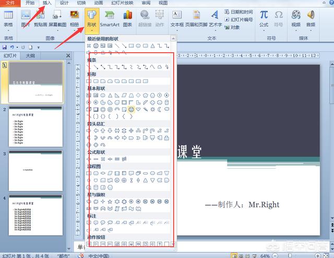334x258 pixels.
Task: Open the 文件 File tab
Action: tap(10, 3)
